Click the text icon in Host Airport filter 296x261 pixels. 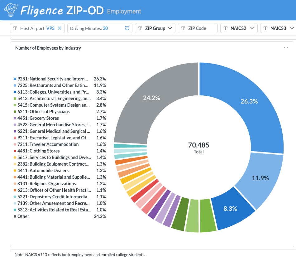[15, 28]
